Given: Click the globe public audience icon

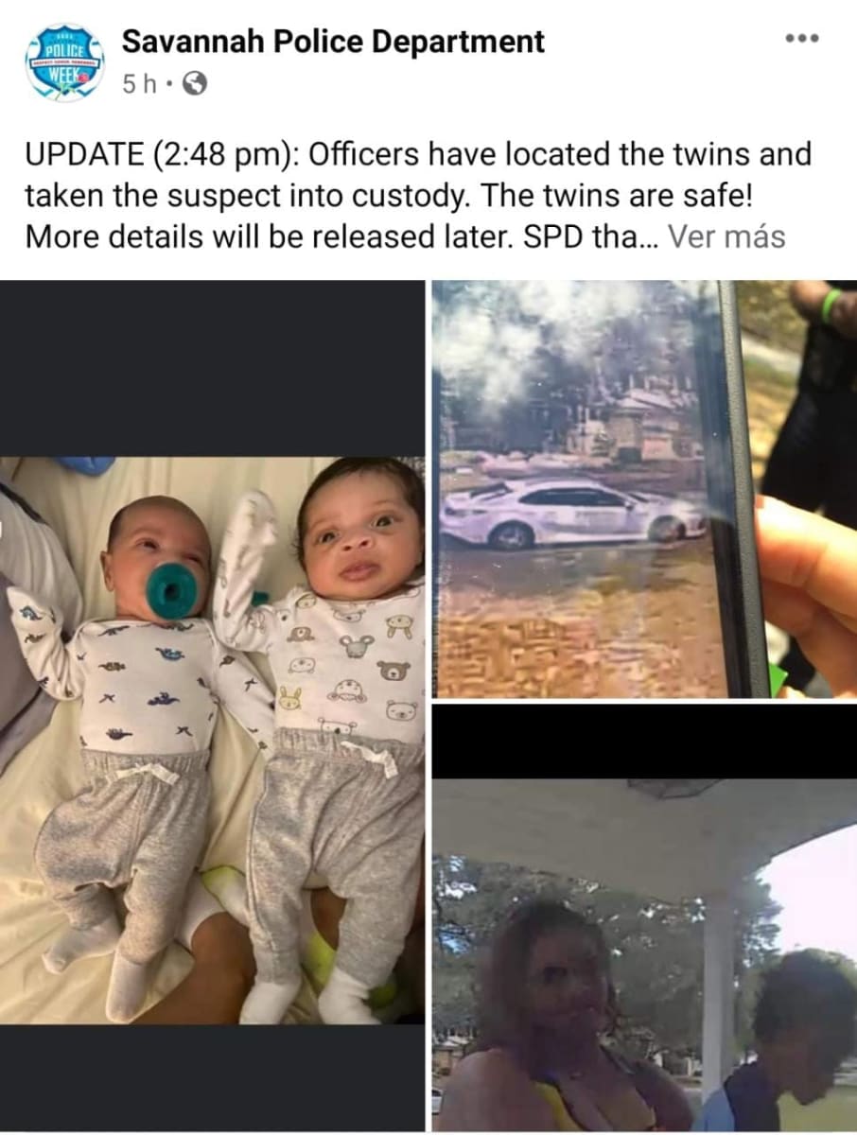Looking at the screenshot, I should pos(194,84).
